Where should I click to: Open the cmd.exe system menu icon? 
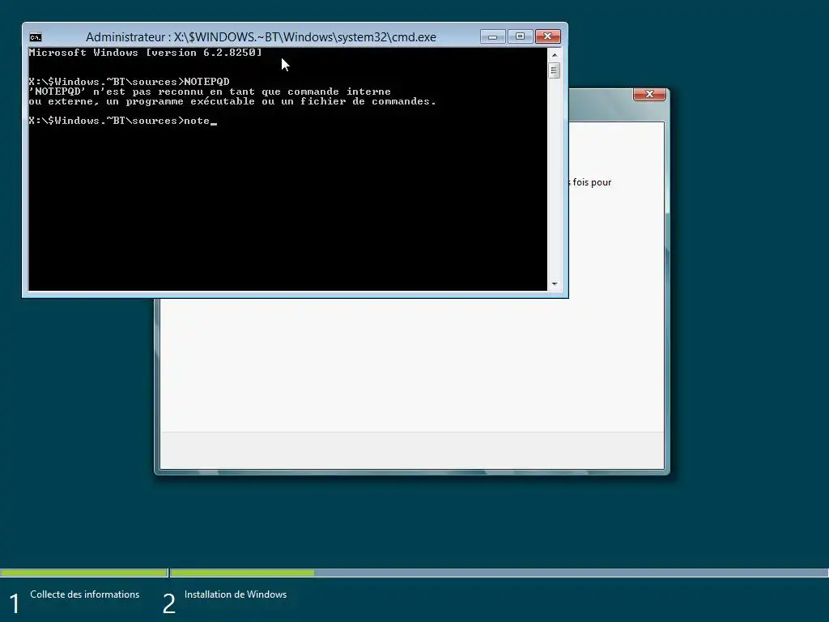[x=36, y=37]
